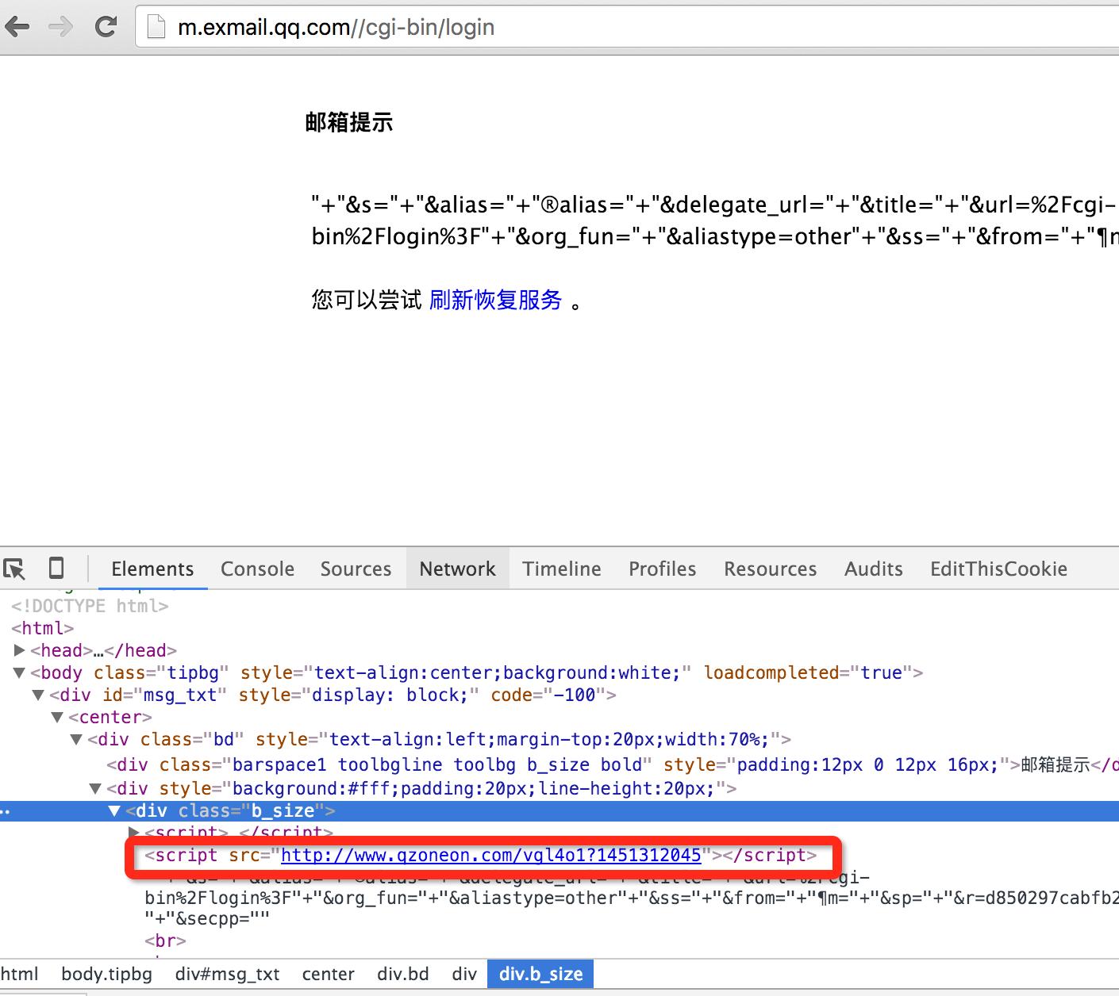Open the qzoneon.com script src link

coord(490,855)
